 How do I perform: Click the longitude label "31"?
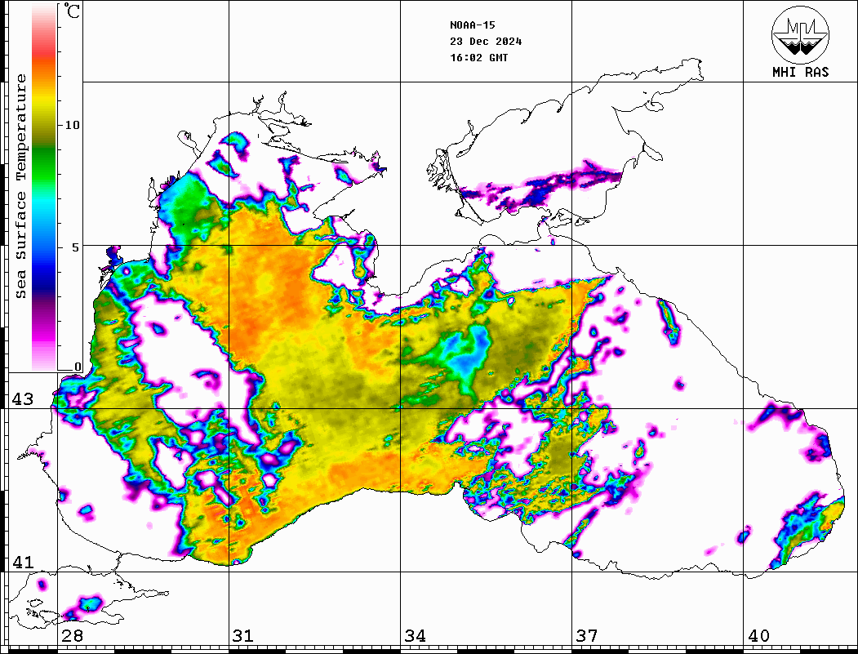[243, 636]
